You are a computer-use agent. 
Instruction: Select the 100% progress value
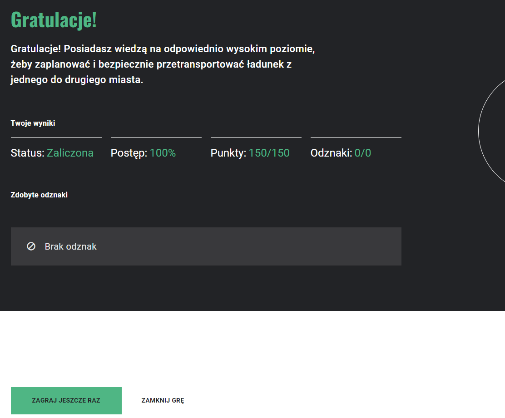pos(163,153)
